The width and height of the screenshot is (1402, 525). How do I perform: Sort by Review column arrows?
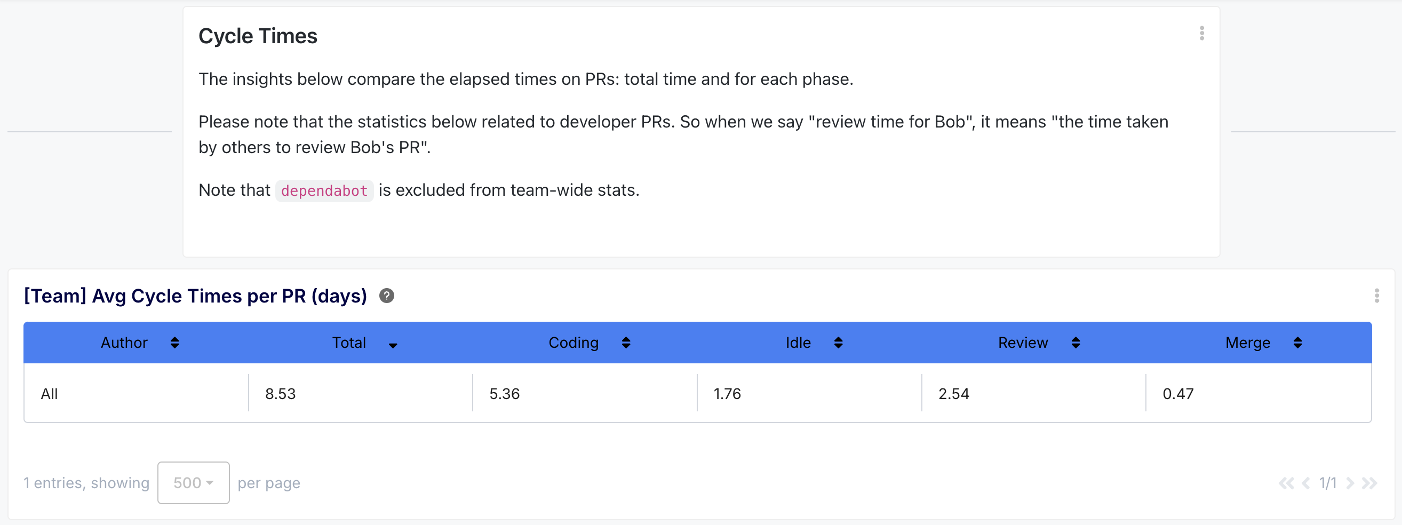tap(1076, 342)
